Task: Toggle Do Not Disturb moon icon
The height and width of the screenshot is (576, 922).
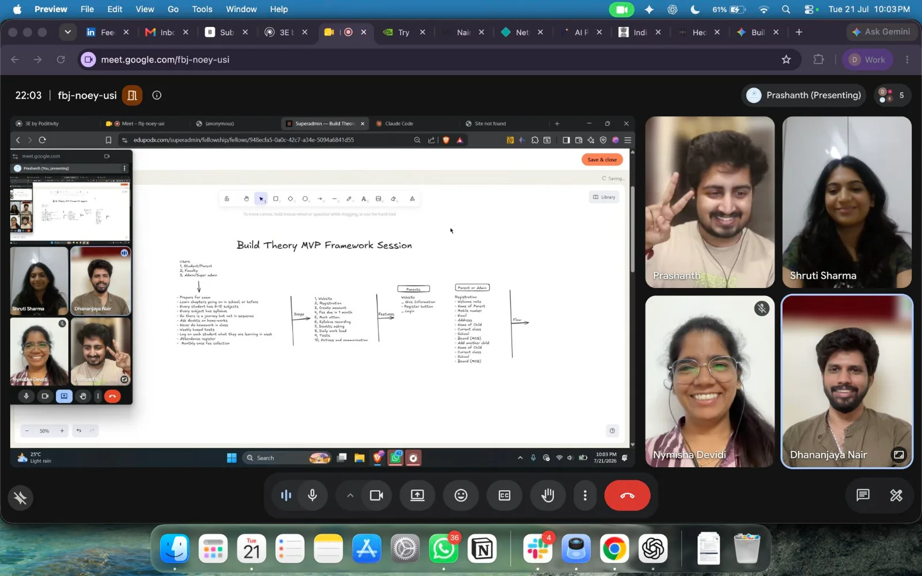Action: [695, 9]
